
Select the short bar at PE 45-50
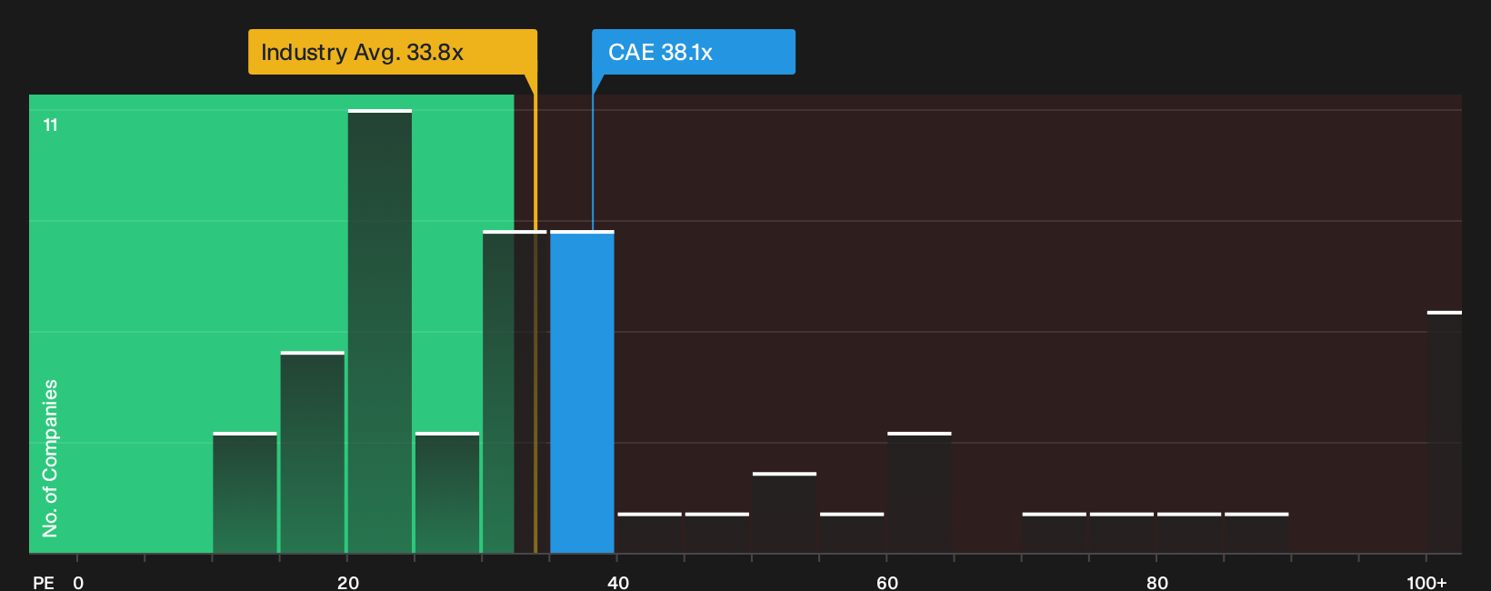[717, 533]
